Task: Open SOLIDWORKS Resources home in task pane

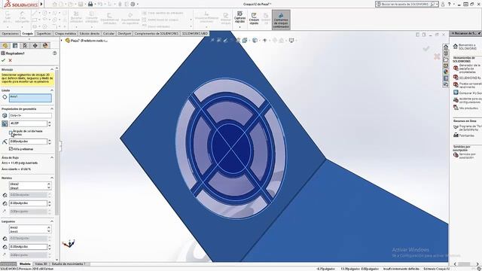Action: coord(446,47)
